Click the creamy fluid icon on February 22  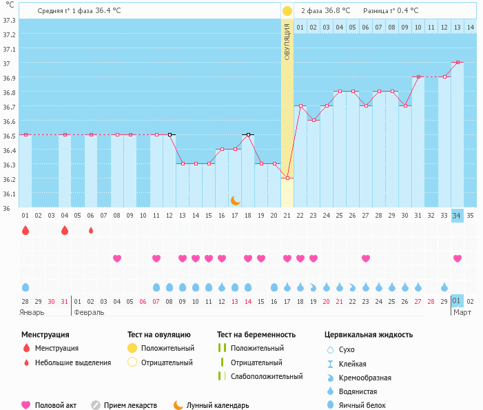click(x=352, y=288)
